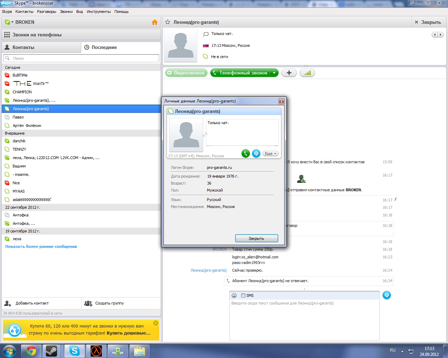Open the Помощь menu

pos(121,12)
